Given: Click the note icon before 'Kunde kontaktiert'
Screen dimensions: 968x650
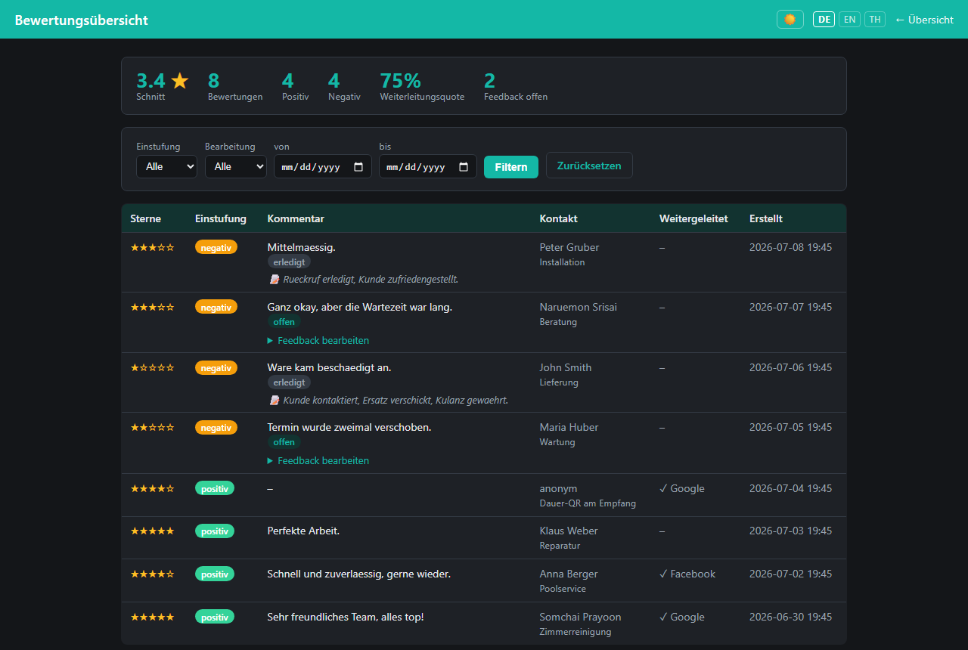Looking at the screenshot, I should point(275,400).
